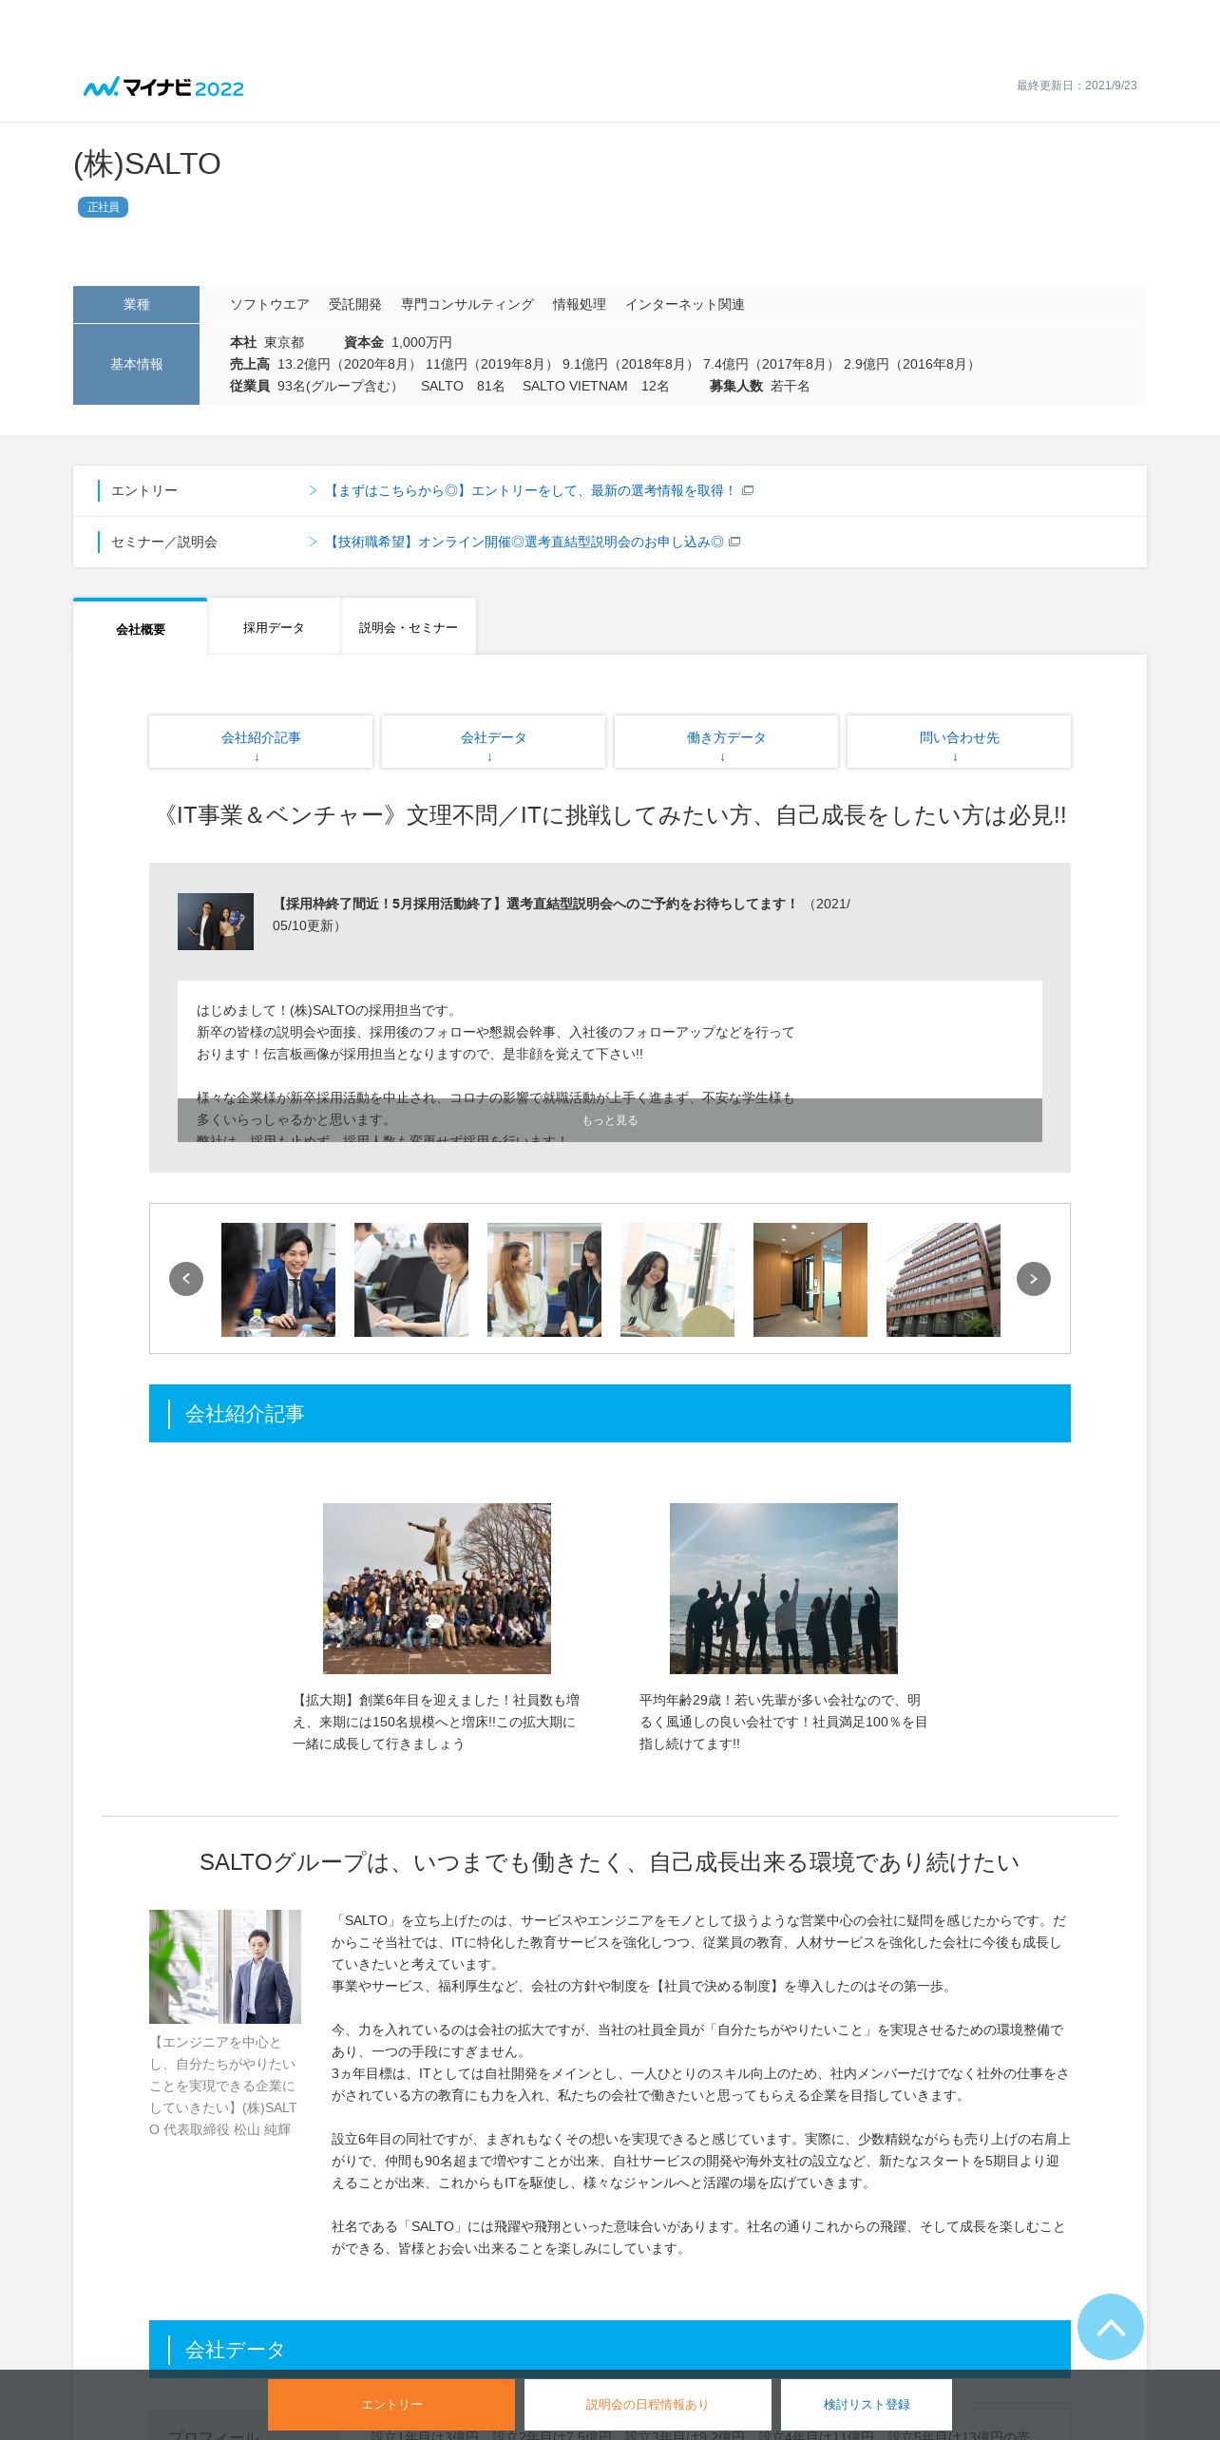Select the 会社概要 tab
Viewport: 1220px width, 2440px height.
point(141,627)
